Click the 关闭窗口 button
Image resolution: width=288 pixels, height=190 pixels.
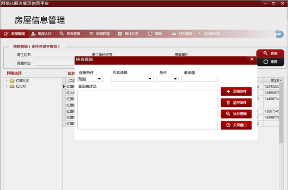point(236,125)
